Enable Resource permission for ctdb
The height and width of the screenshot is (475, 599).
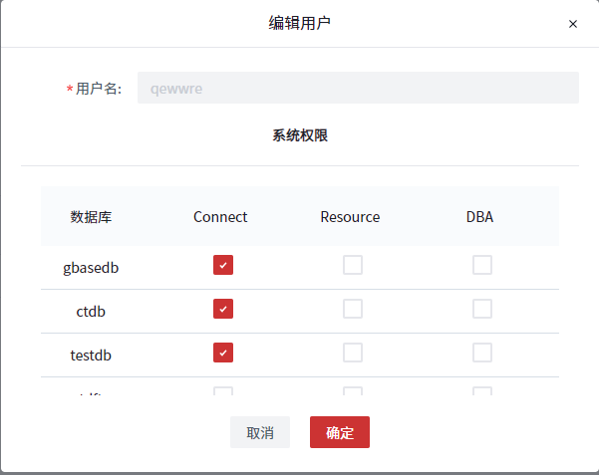click(x=353, y=309)
